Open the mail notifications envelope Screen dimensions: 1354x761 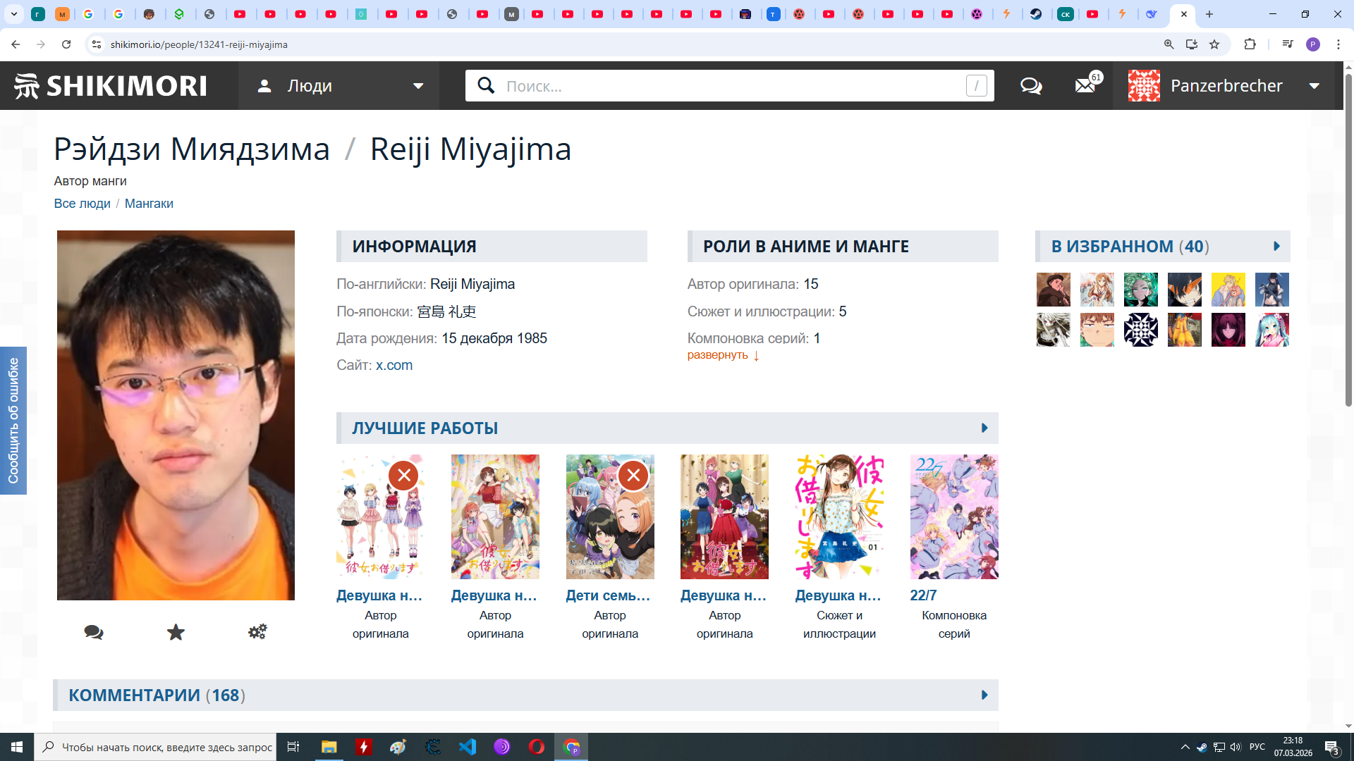(1085, 86)
